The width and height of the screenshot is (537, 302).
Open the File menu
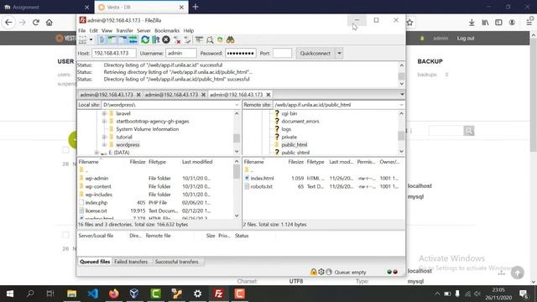point(82,30)
